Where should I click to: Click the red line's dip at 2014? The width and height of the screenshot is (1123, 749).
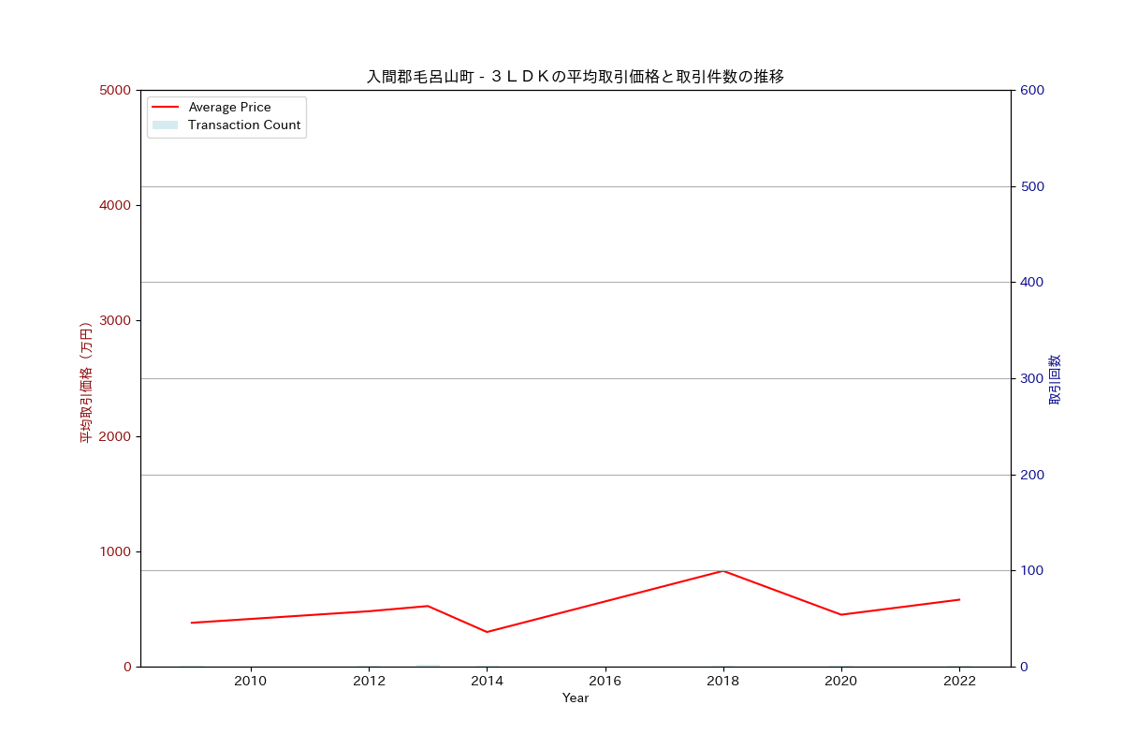click(487, 632)
